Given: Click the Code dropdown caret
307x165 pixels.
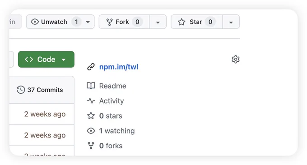Looking at the screenshot, I should pos(64,60).
